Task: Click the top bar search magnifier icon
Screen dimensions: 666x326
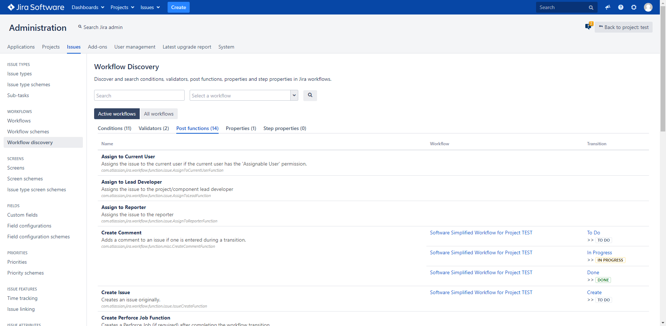Action: coord(591,7)
